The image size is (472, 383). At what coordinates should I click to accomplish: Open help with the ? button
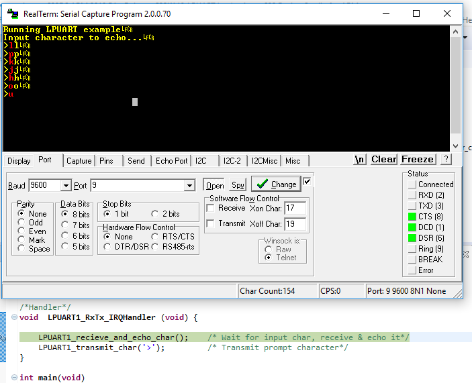tap(446, 160)
